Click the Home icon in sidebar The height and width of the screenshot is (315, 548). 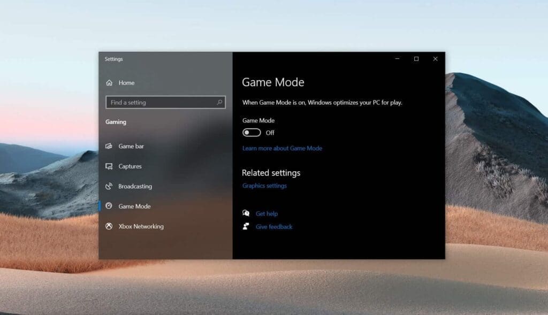tap(110, 83)
